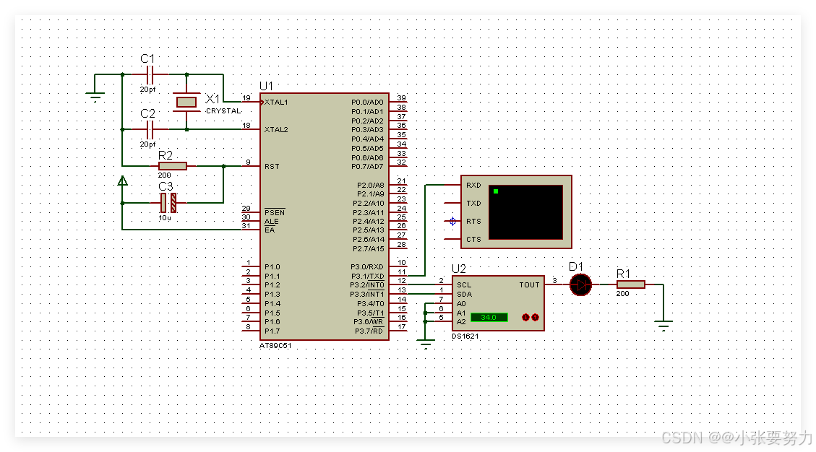Click the right red DS1621 temperature button
816x452 pixels.
(535, 317)
